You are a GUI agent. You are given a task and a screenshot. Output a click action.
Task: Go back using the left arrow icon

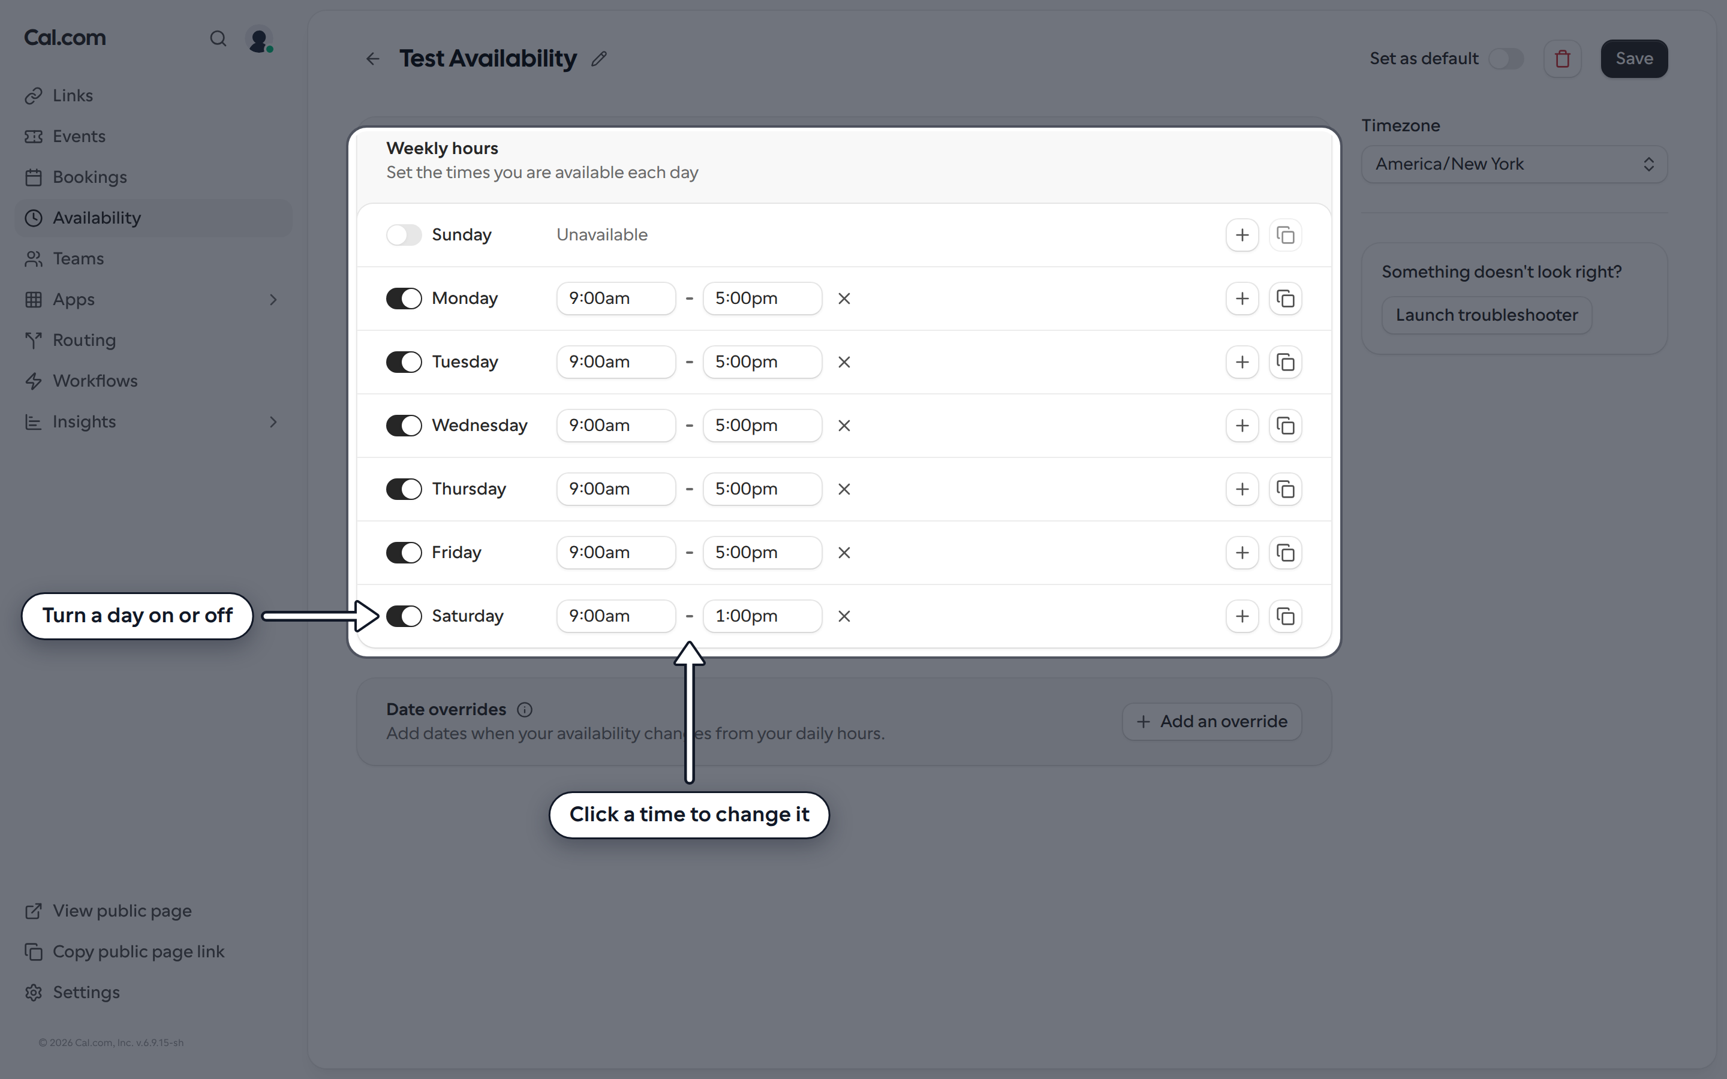point(372,59)
